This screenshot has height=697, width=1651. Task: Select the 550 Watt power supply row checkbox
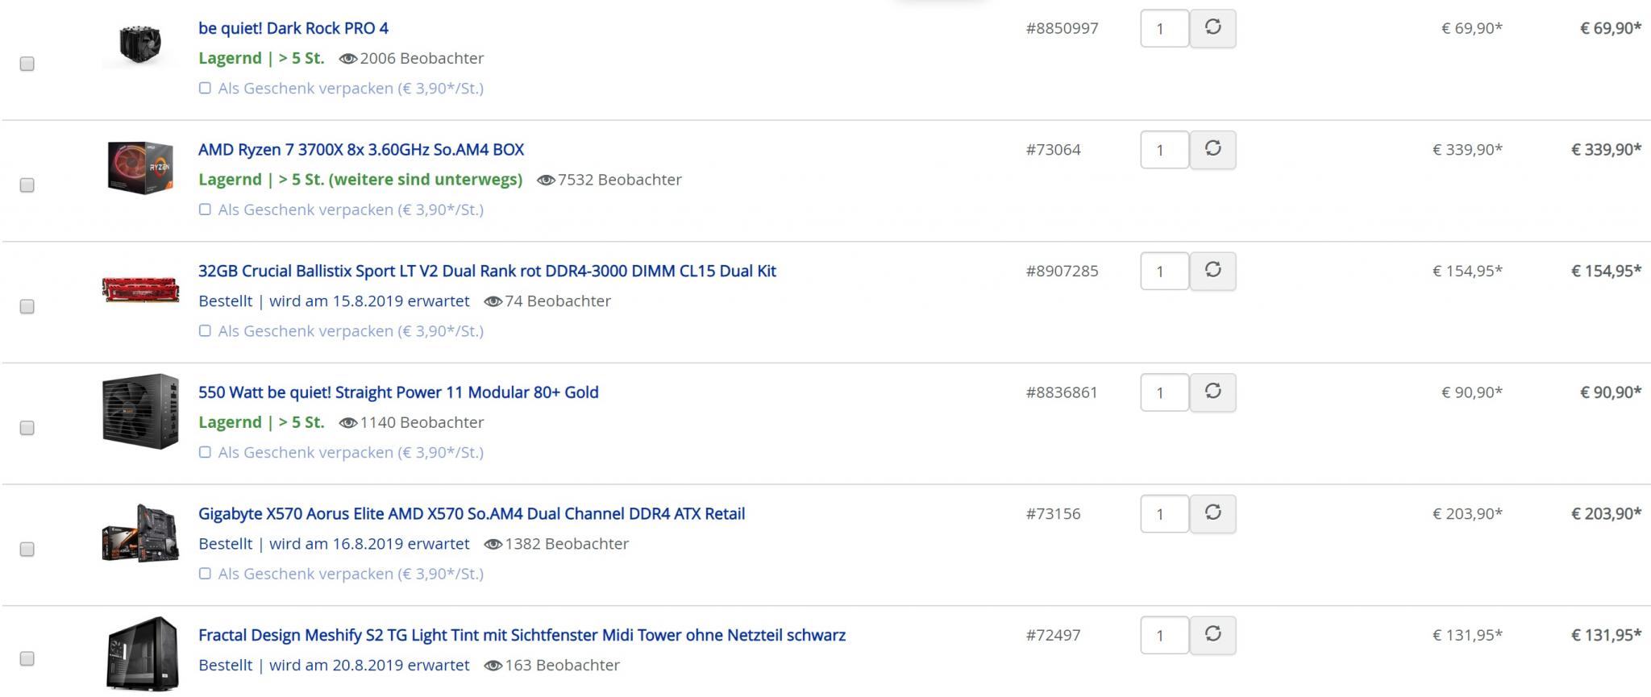(x=27, y=428)
